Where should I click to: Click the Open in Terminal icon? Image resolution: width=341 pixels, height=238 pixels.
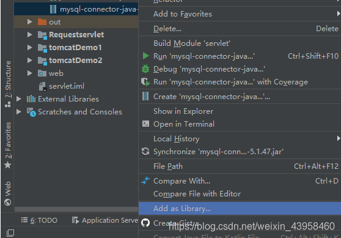pyautogui.click(x=145, y=124)
